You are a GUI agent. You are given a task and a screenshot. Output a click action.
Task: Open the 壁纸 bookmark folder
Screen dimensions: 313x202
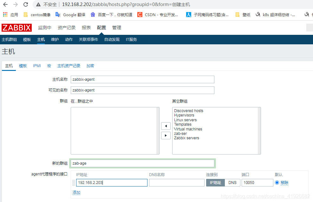243,15
